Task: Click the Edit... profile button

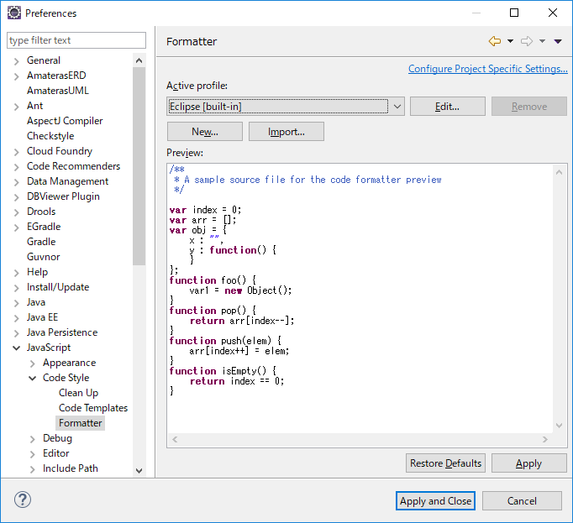Action: [x=447, y=107]
